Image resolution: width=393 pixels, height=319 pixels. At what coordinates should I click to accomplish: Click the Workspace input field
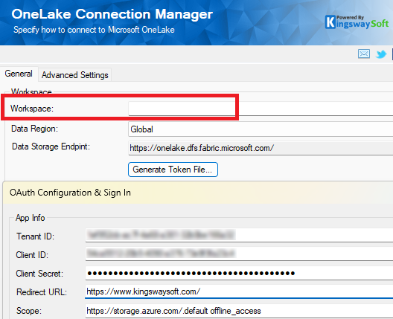coord(261,109)
